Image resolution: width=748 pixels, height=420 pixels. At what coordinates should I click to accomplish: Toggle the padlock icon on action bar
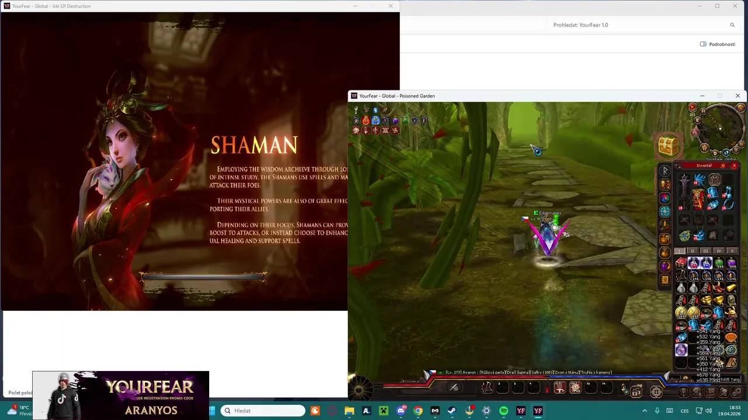[636, 392]
